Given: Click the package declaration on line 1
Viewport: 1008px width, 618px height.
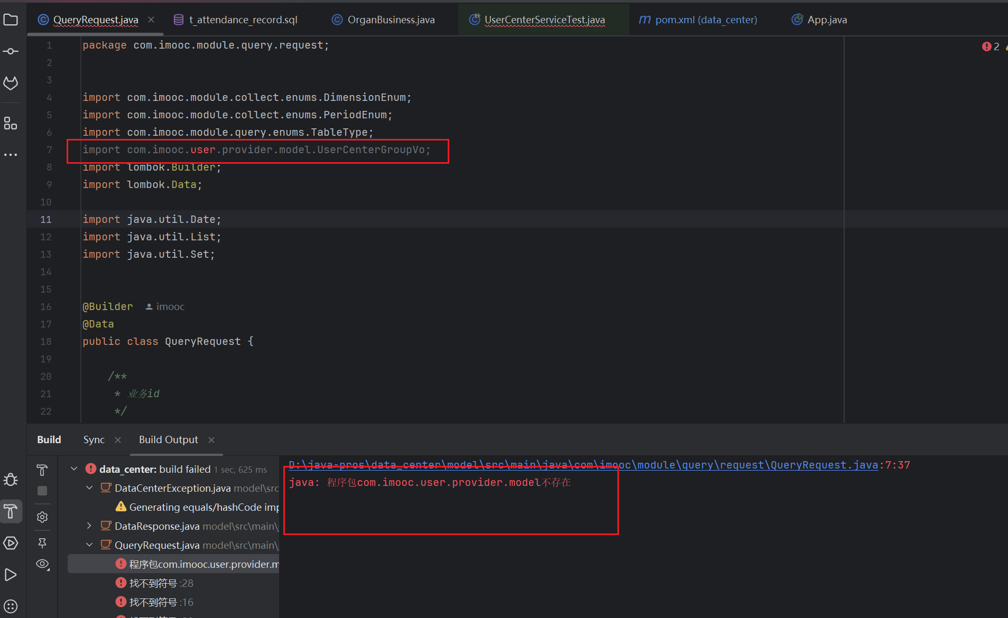Looking at the screenshot, I should [206, 45].
